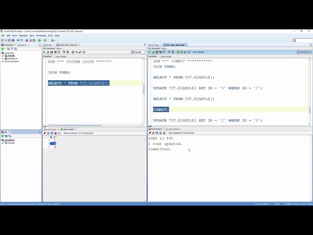Viewport: 313px width, 235px height.
Task: Open right editor tab list dropdown
Action: [311, 45]
